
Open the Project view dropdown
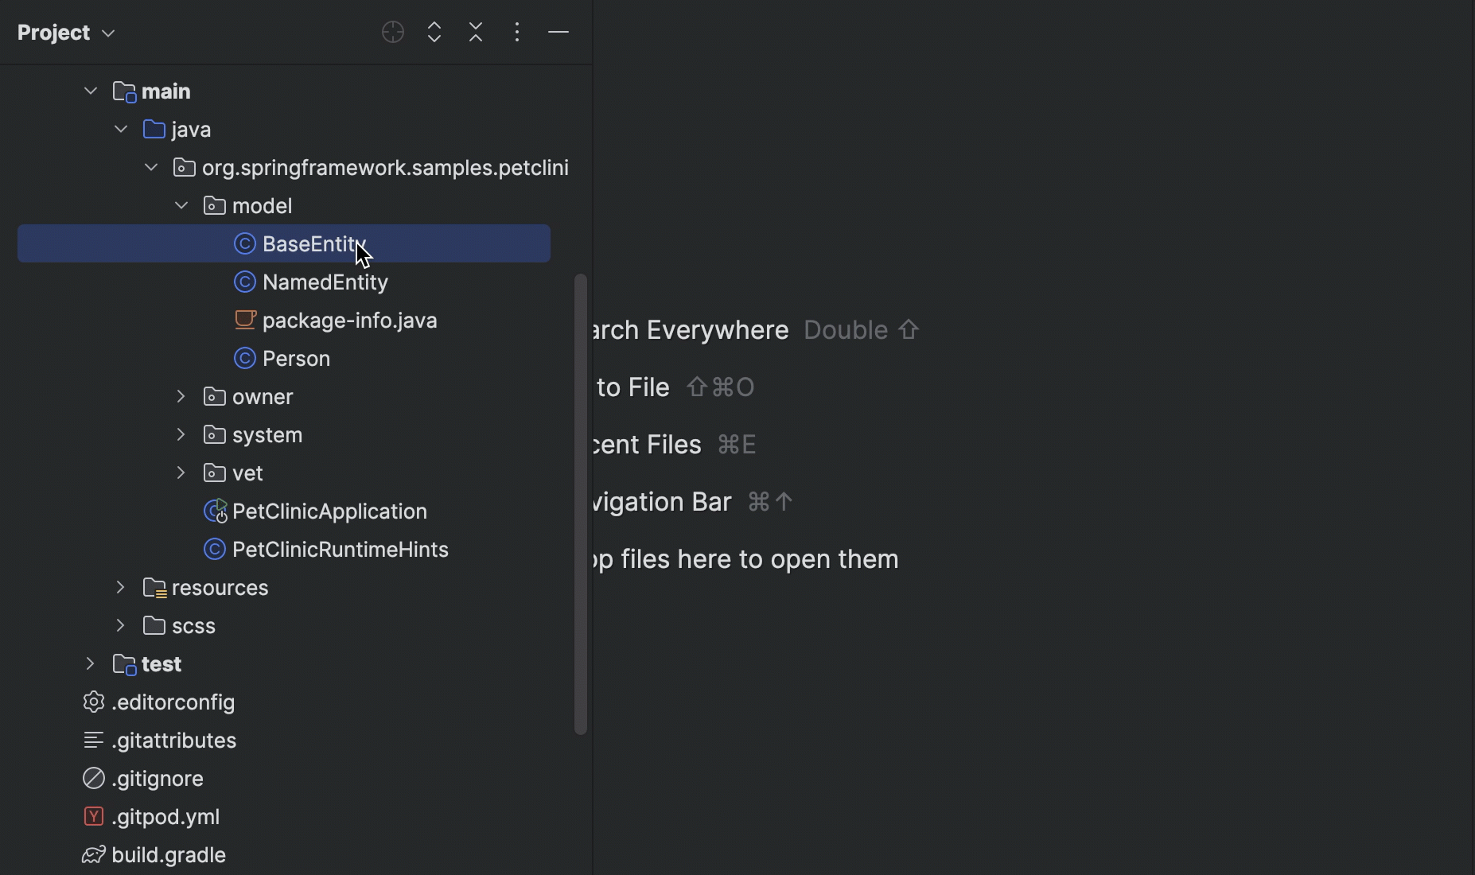68,32
